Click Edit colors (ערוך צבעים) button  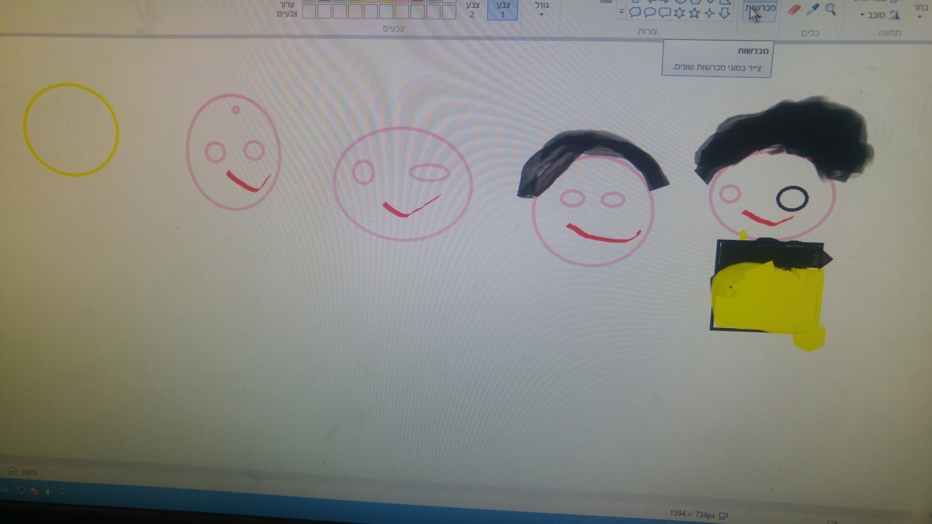pos(288,10)
